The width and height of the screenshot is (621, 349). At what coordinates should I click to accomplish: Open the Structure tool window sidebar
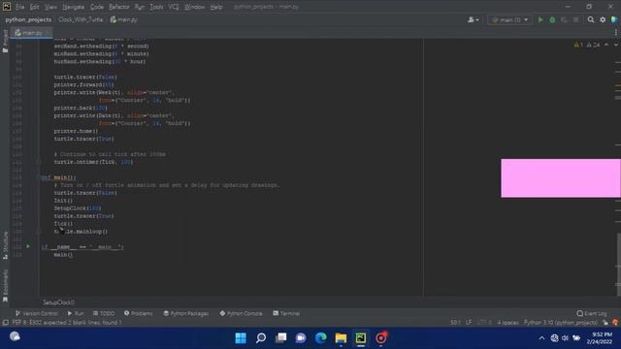pos(5,245)
